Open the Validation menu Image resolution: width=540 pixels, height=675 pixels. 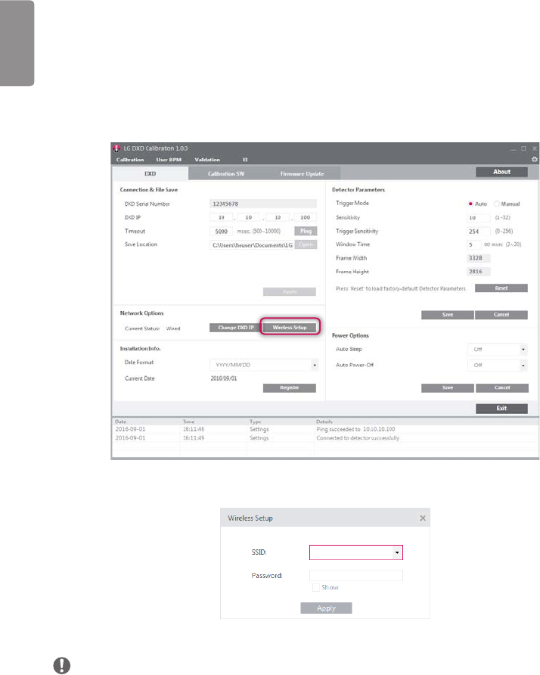point(207,160)
